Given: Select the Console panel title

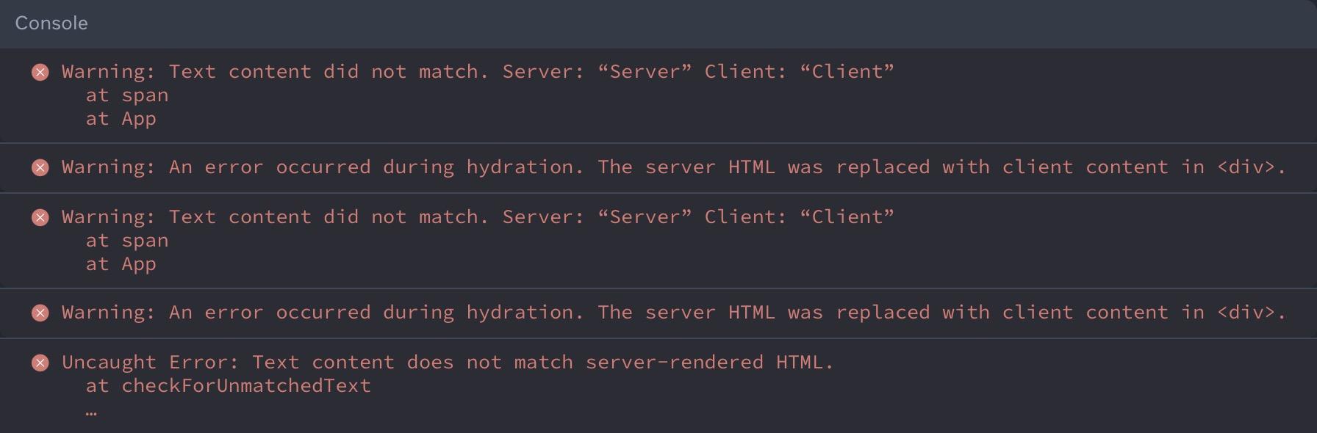Looking at the screenshot, I should (x=51, y=23).
